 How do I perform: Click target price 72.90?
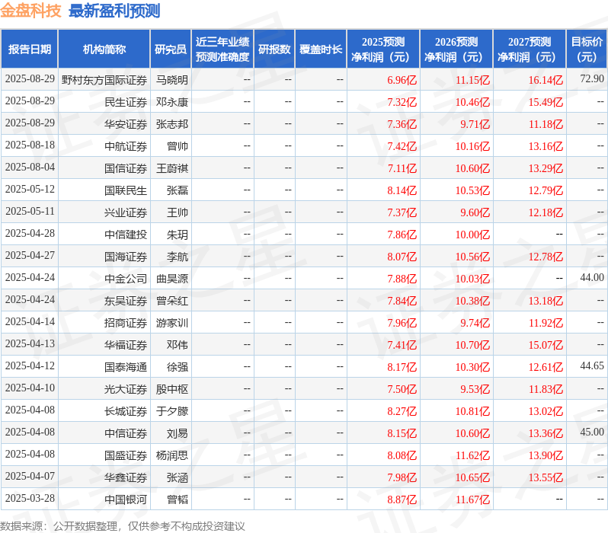(592, 79)
